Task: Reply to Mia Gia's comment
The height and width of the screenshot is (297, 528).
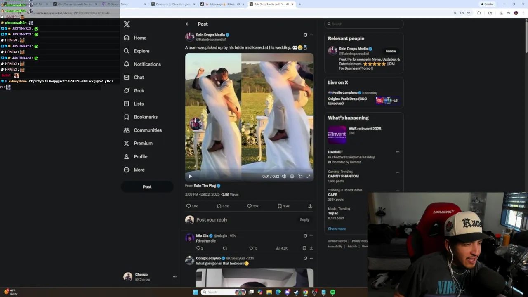Action: click(200, 248)
